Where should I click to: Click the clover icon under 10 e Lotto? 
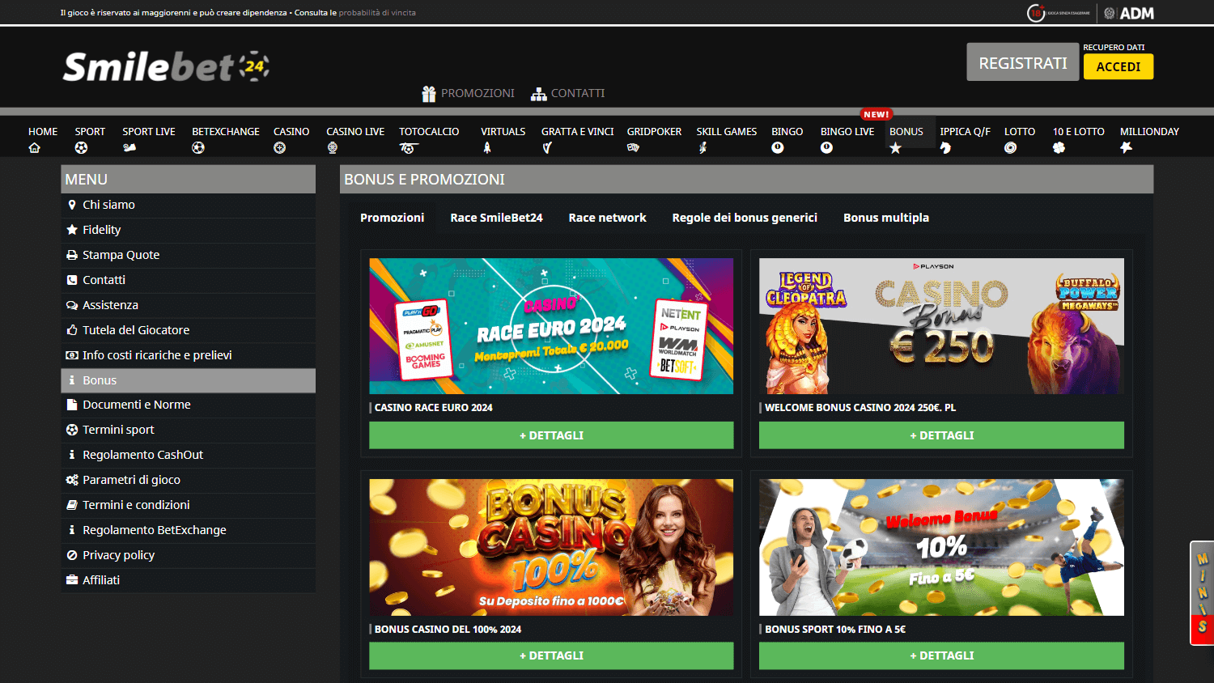(x=1059, y=148)
